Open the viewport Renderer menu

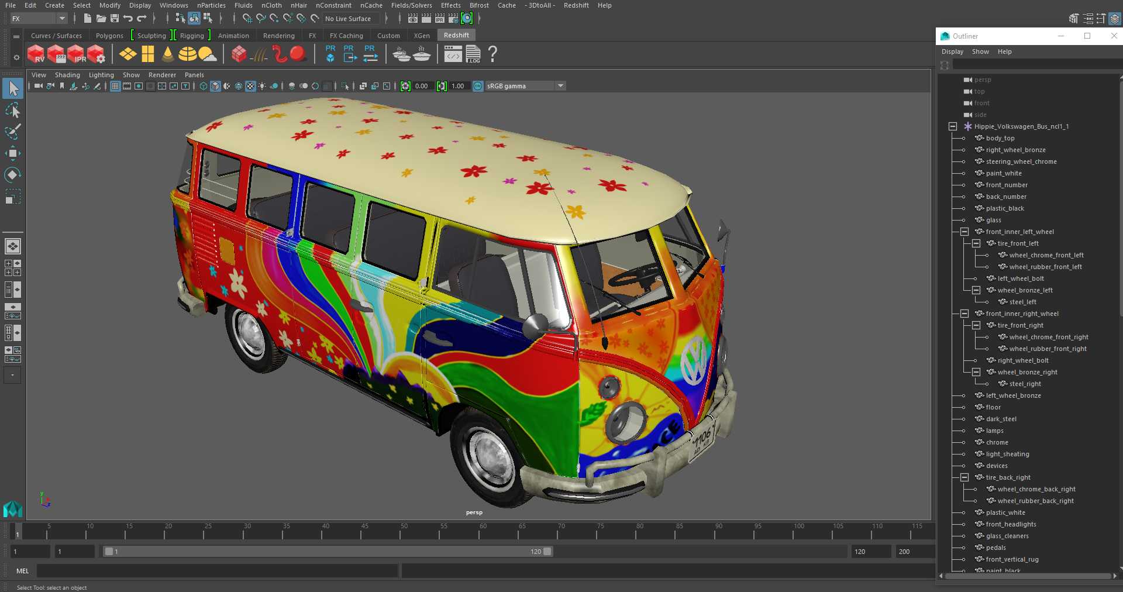pyautogui.click(x=162, y=75)
